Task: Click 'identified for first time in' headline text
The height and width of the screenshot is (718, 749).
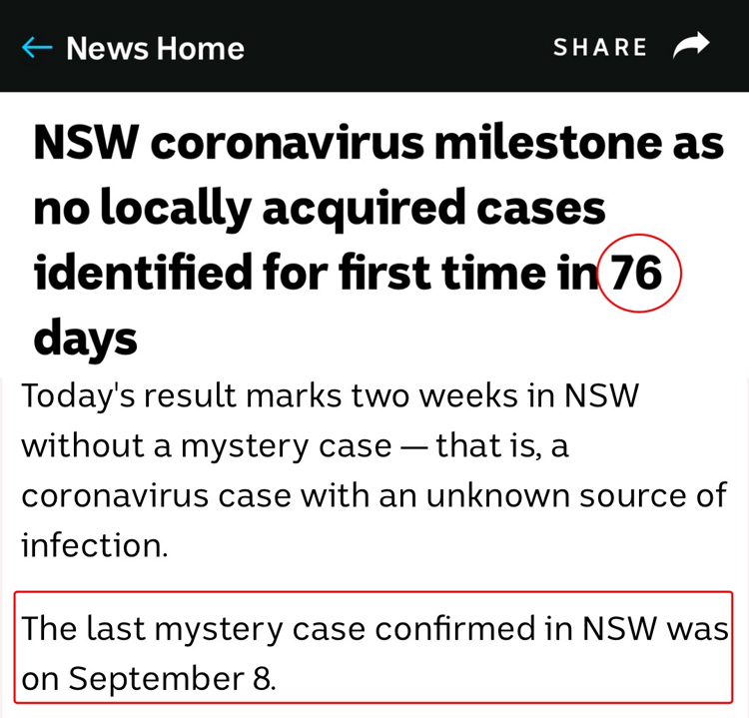Action: (x=316, y=273)
